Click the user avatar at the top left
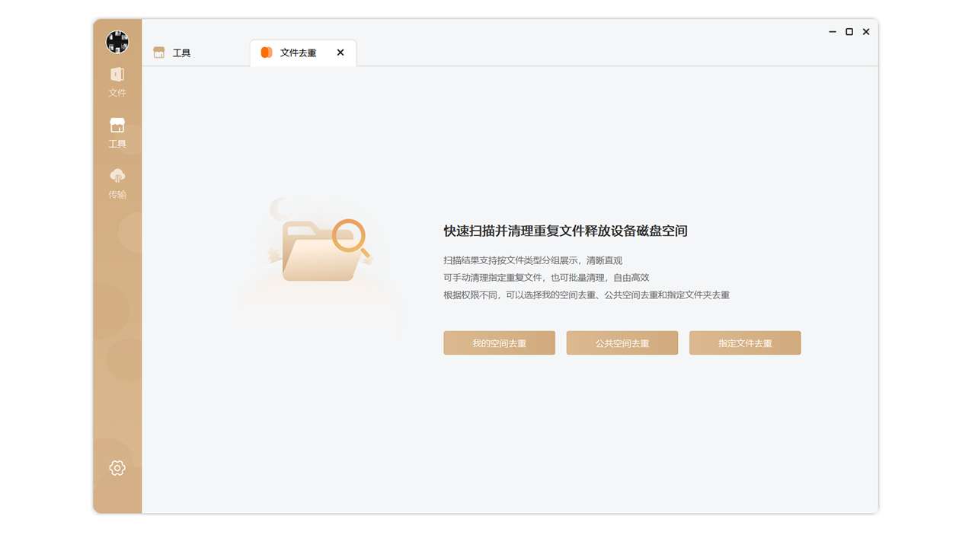 tap(117, 41)
